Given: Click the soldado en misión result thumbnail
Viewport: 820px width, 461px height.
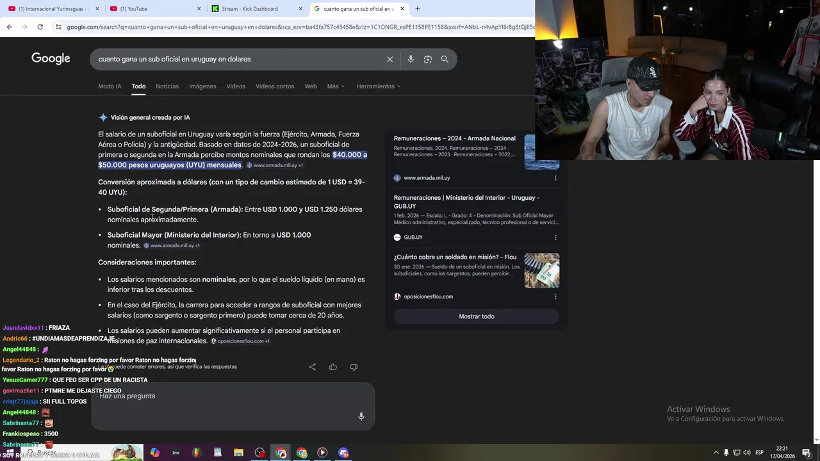Looking at the screenshot, I should tap(541, 270).
